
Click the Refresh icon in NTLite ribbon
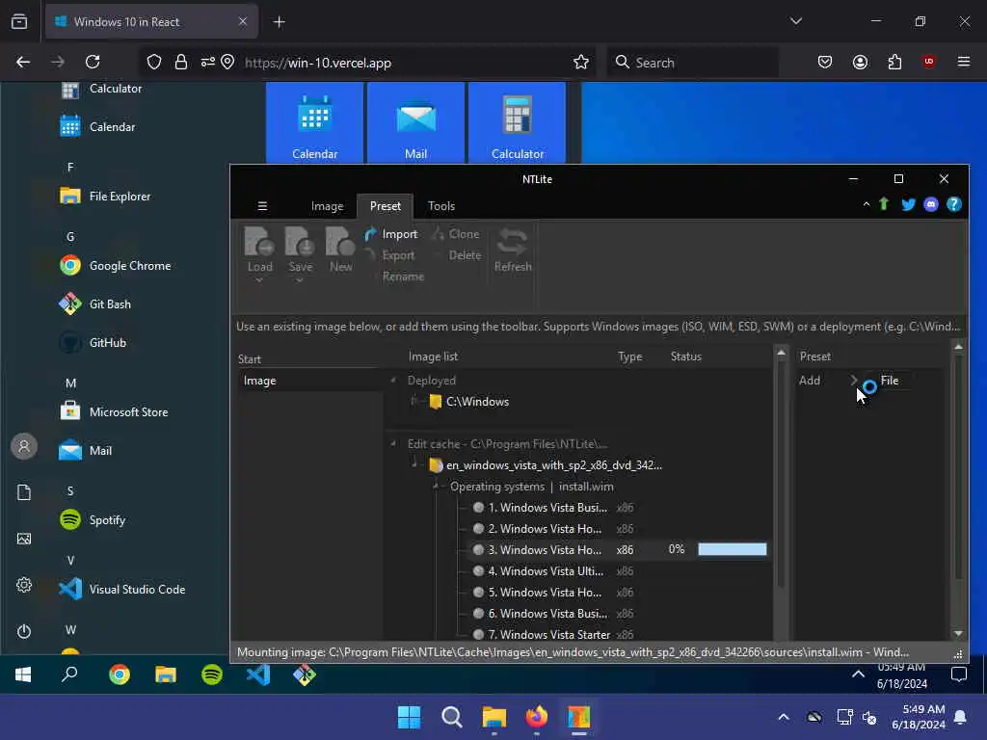click(x=513, y=242)
